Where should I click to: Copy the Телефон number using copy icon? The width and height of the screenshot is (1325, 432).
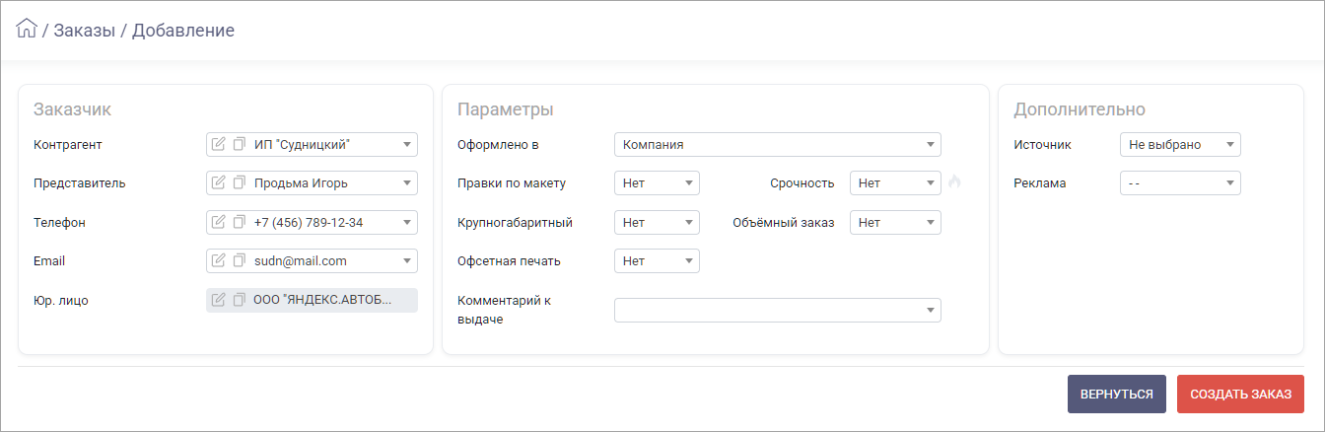[238, 222]
